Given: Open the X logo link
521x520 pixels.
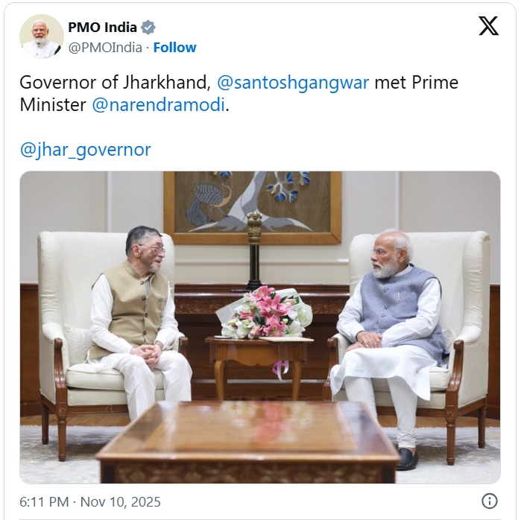Looking at the screenshot, I should coord(488,26).
